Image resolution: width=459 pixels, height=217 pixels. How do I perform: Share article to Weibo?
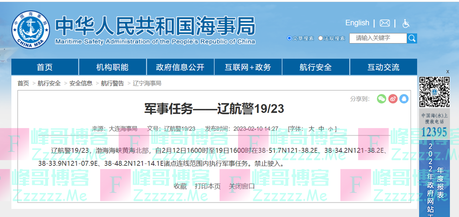click(393, 99)
